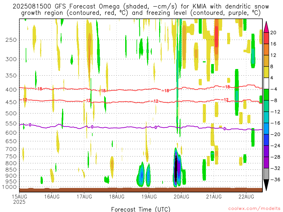This screenshot has height=212, width=283.
Task: Select the 300 pressure level label
Action: click(11, 59)
